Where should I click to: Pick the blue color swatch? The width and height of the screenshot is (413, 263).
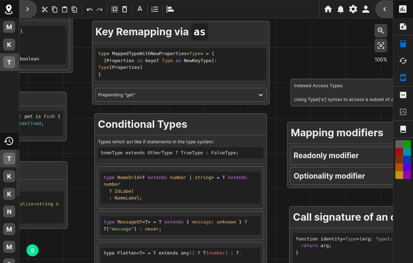pos(407,160)
